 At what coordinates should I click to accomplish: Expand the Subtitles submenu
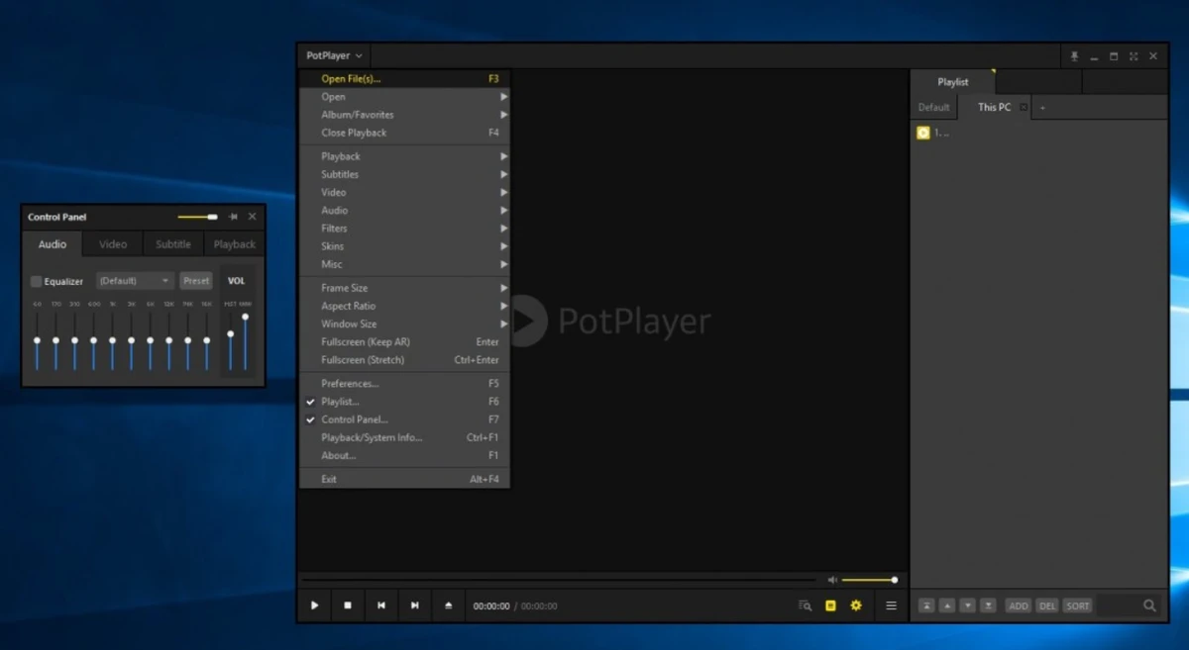pyautogui.click(x=404, y=174)
